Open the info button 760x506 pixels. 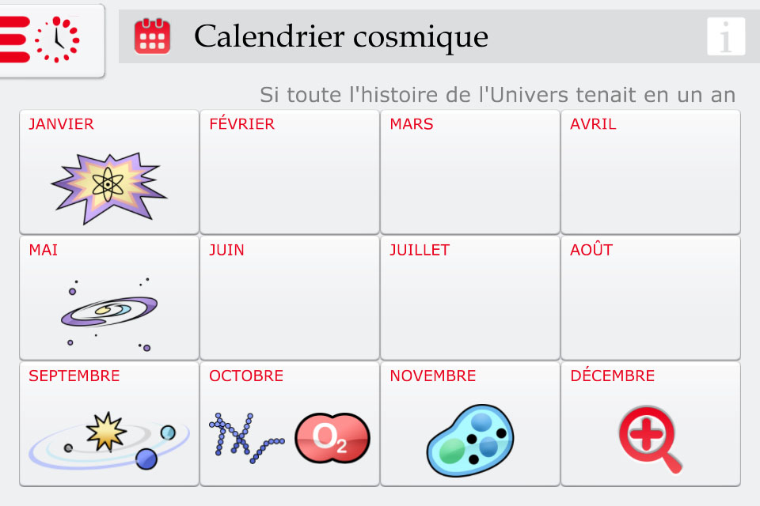coord(725,36)
